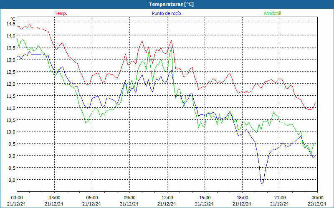Click the 09:00 time axis label
The image size is (334, 208).
coord(129,198)
